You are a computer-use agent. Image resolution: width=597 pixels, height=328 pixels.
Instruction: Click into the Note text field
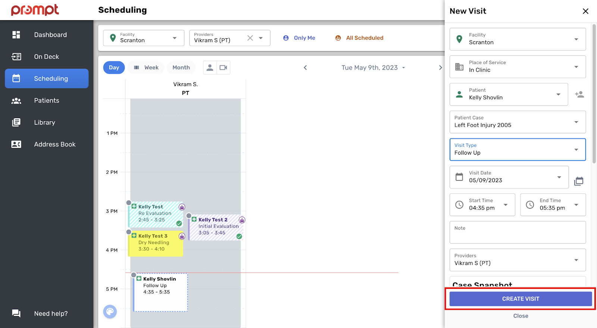click(517, 235)
